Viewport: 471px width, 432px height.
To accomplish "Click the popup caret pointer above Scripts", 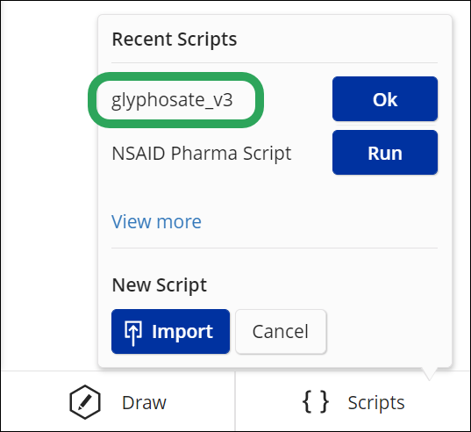I will click(x=430, y=374).
